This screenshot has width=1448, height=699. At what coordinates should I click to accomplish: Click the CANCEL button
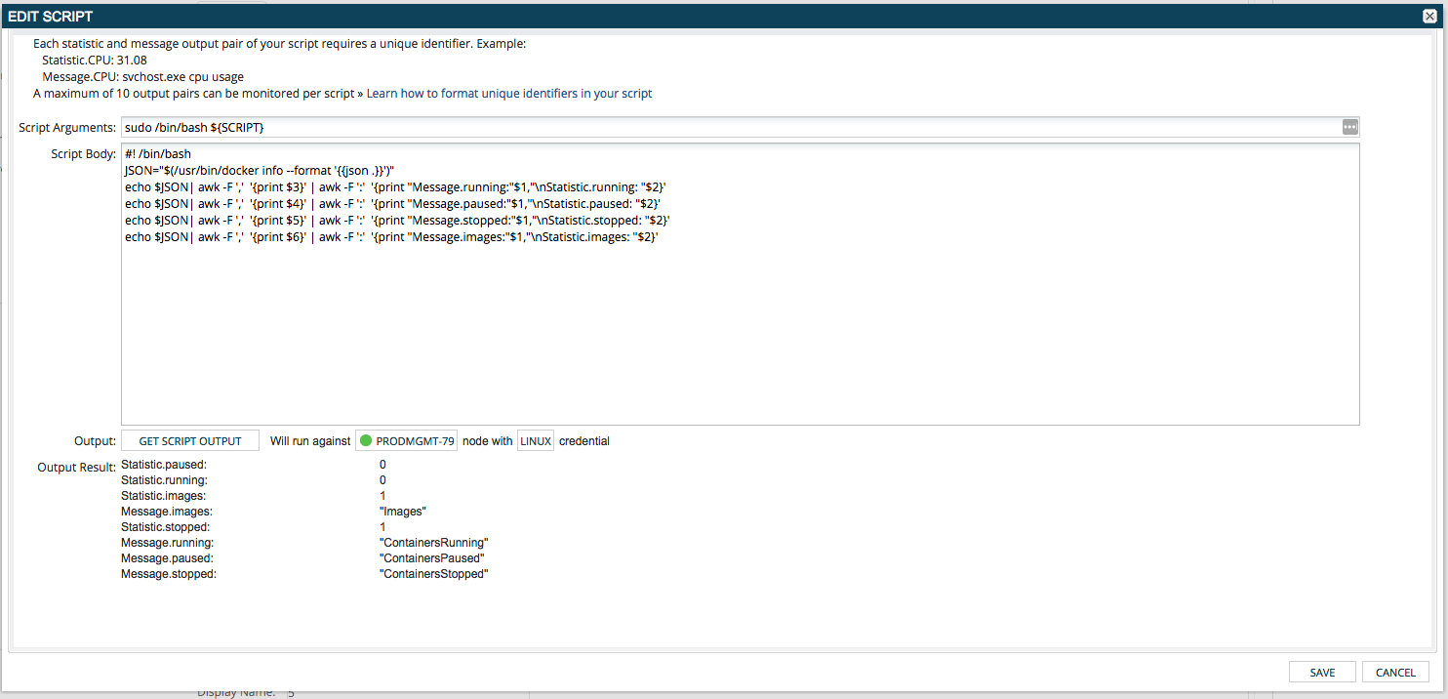pos(1395,673)
